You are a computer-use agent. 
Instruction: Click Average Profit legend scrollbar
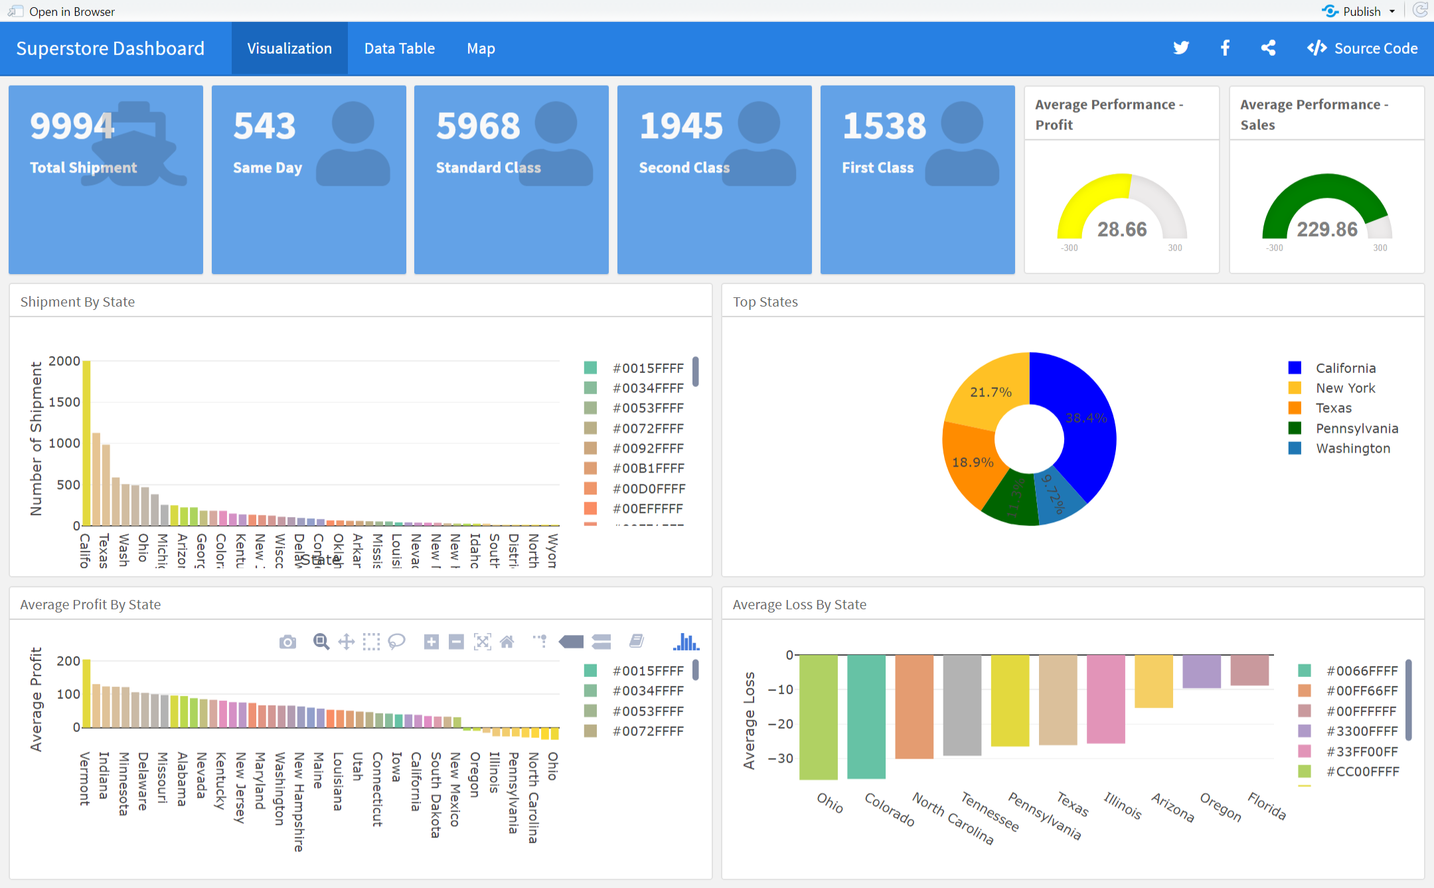point(696,670)
